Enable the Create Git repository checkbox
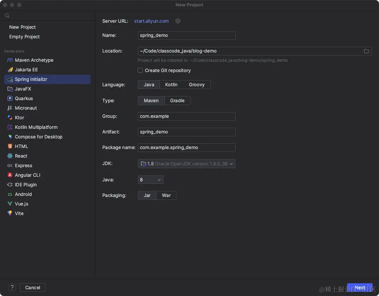Image resolution: width=379 pixels, height=296 pixels. pyautogui.click(x=140, y=71)
